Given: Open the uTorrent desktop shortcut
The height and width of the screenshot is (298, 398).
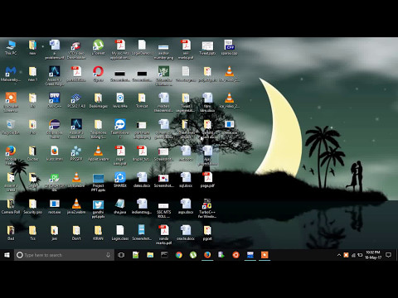Looking at the screenshot, I should (98, 47).
